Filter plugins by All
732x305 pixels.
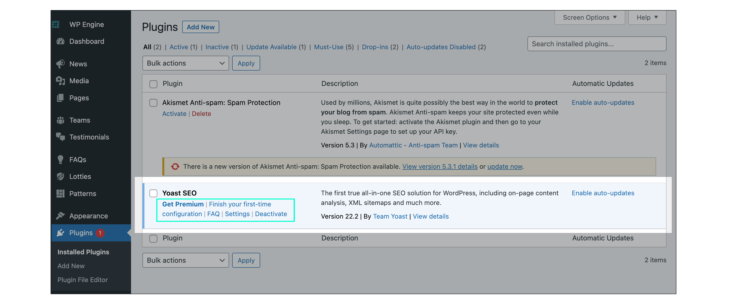[147, 47]
